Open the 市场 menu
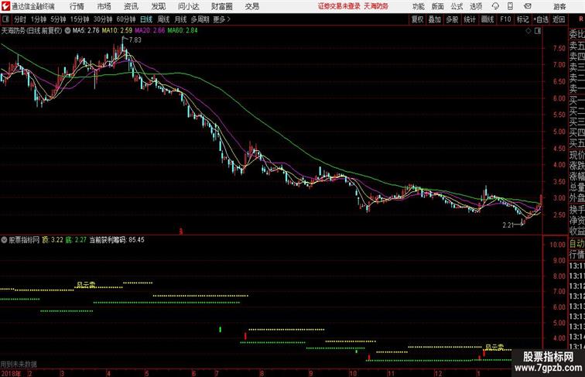Image resolution: width=585 pixels, height=377 pixels. (104, 6)
